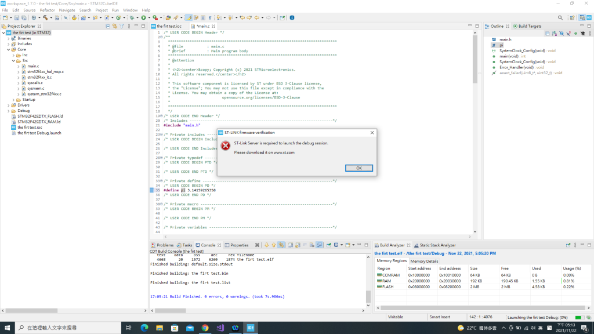Confirm the ST-LINK dialog with OK

coord(358,168)
